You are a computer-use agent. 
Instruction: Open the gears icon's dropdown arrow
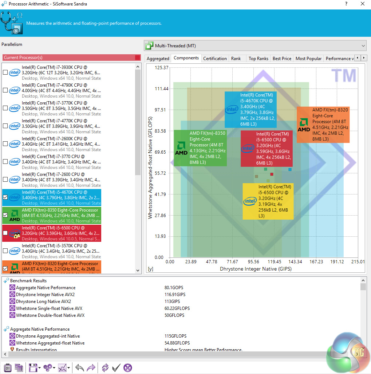[54, 368]
